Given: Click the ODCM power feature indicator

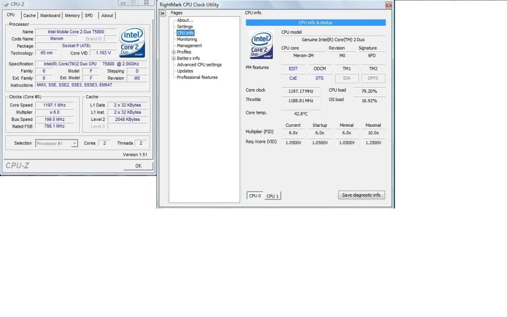Looking at the screenshot, I should click(320, 69).
